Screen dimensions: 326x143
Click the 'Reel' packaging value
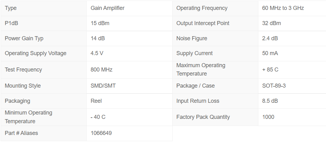(x=96, y=101)
